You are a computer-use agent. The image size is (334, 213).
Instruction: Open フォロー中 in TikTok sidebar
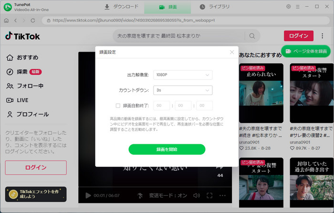point(25,86)
